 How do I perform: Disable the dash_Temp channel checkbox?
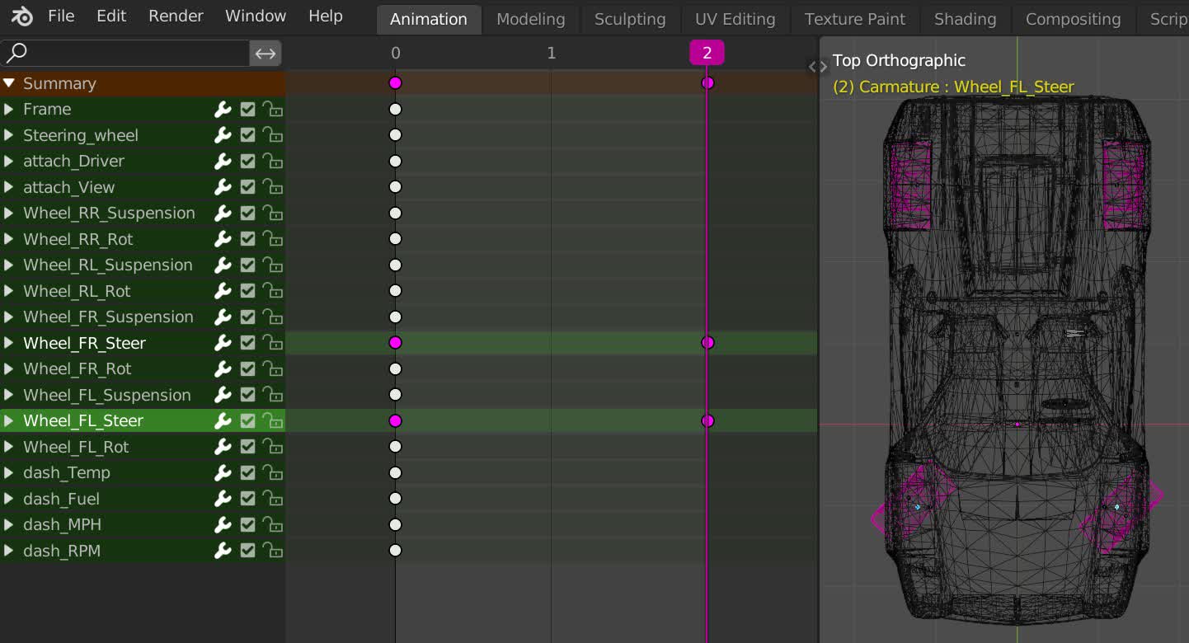click(247, 473)
